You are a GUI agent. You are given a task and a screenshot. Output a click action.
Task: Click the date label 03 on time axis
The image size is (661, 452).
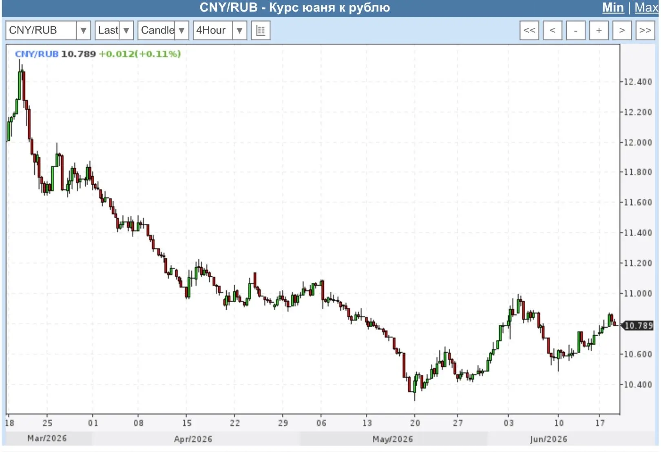pyautogui.click(x=508, y=423)
